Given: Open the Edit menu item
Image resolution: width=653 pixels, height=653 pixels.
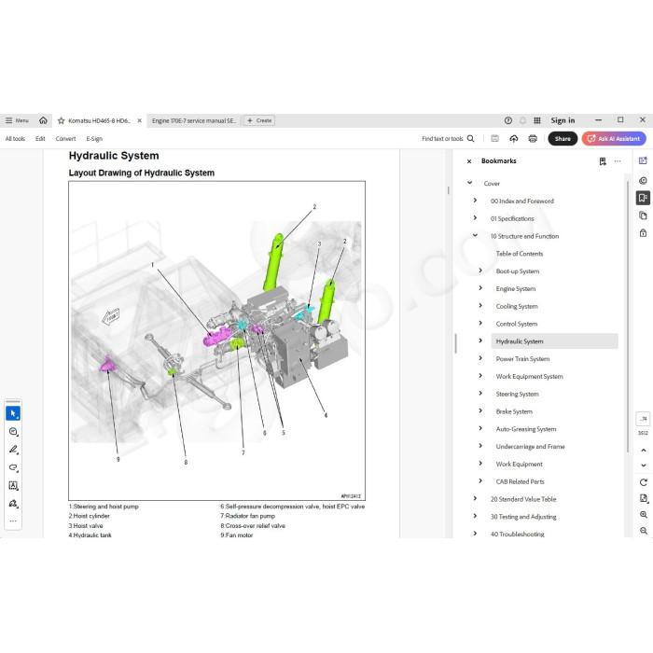Looking at the screenshot, I should [40, 139].
